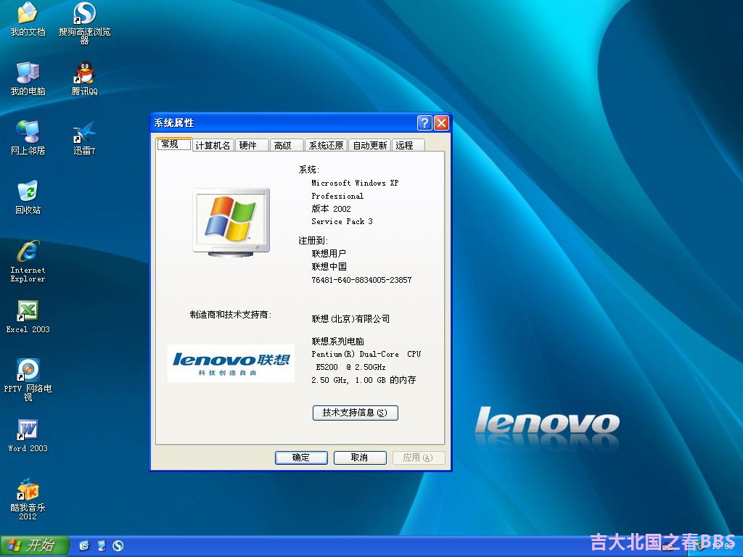Click the 迅雷7 desktop shortcut
Viewport: 743px width, 557px height.
[84, 137]
